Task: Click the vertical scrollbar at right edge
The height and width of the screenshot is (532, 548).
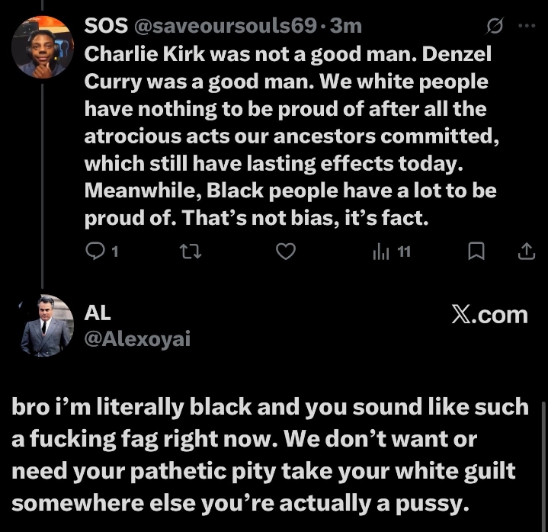Action: (542, 457)
